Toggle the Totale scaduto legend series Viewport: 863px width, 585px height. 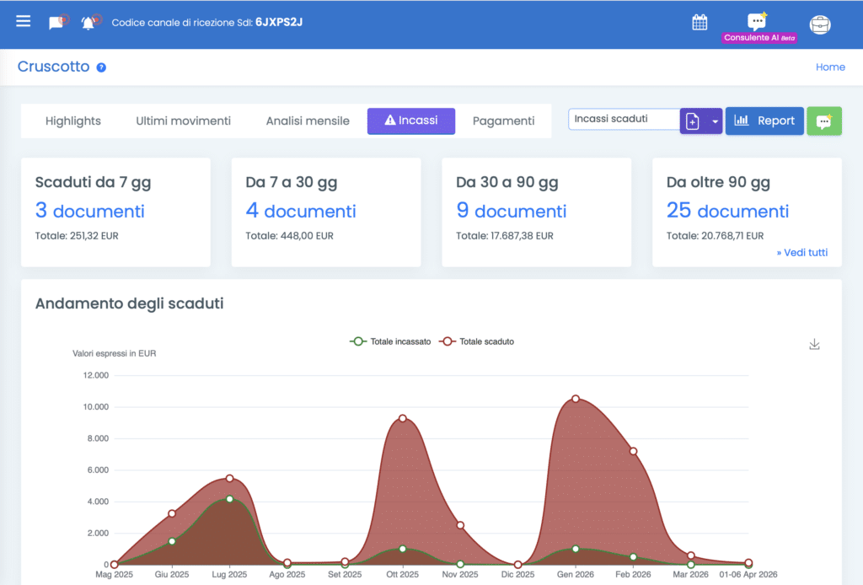(477, 341)
